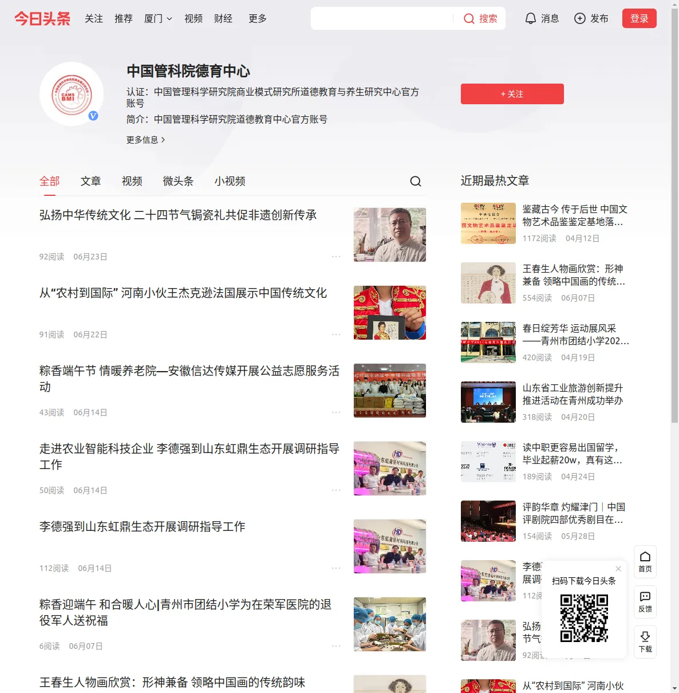The image size is (679, 693).
Task: Open the 走进农业智能科技企业 article thumbnail
Action: 390,468
